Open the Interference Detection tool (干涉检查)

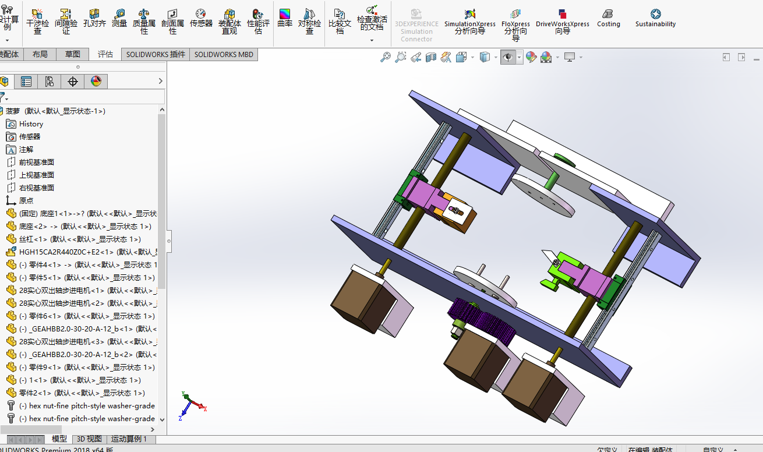pyautogui.click(x=38, y=22)
